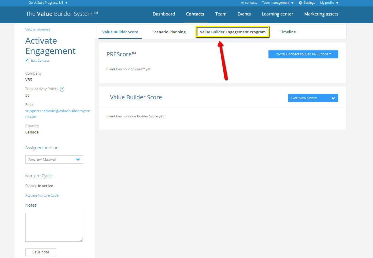Click the Activate Engagement contact name heading
Screen dimensions: 373x258
51,46
